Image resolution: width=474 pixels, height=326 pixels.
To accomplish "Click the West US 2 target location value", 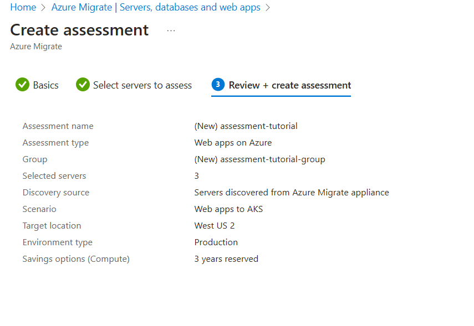I will (215, 225).
